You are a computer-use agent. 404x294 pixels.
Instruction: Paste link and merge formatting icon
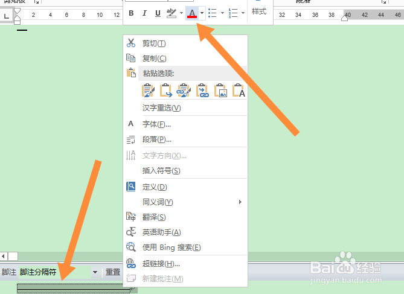point(202,91)
